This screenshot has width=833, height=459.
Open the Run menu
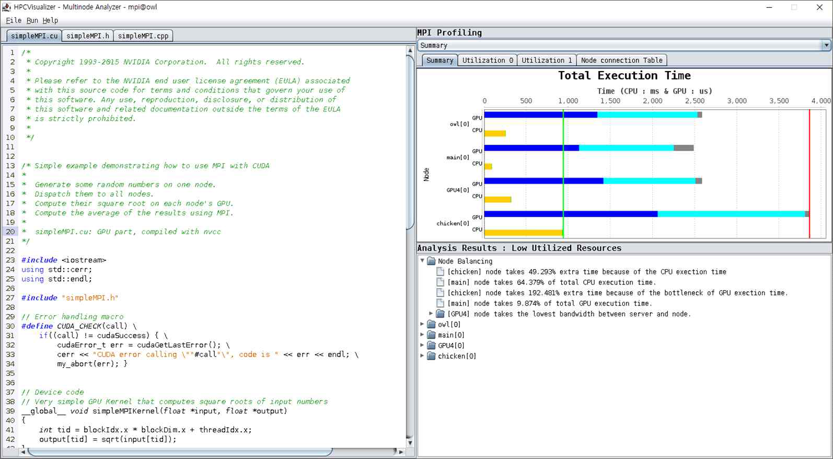pyautogui.click(x=32, y=20)
